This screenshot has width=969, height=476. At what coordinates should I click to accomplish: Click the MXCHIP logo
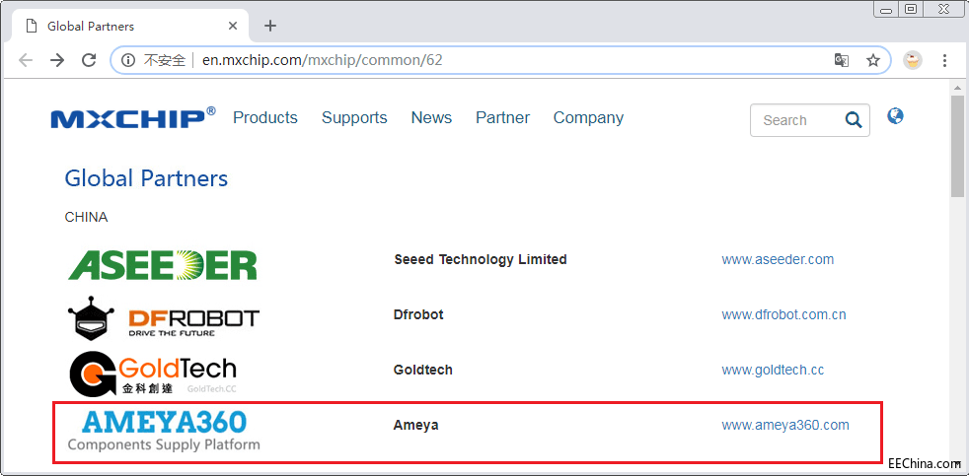[x=133, y=117]
